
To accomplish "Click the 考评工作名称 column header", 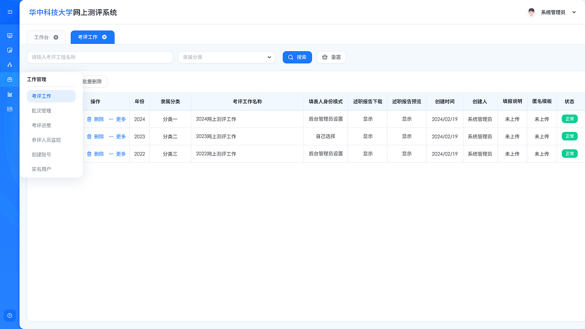I will point(247,101).
